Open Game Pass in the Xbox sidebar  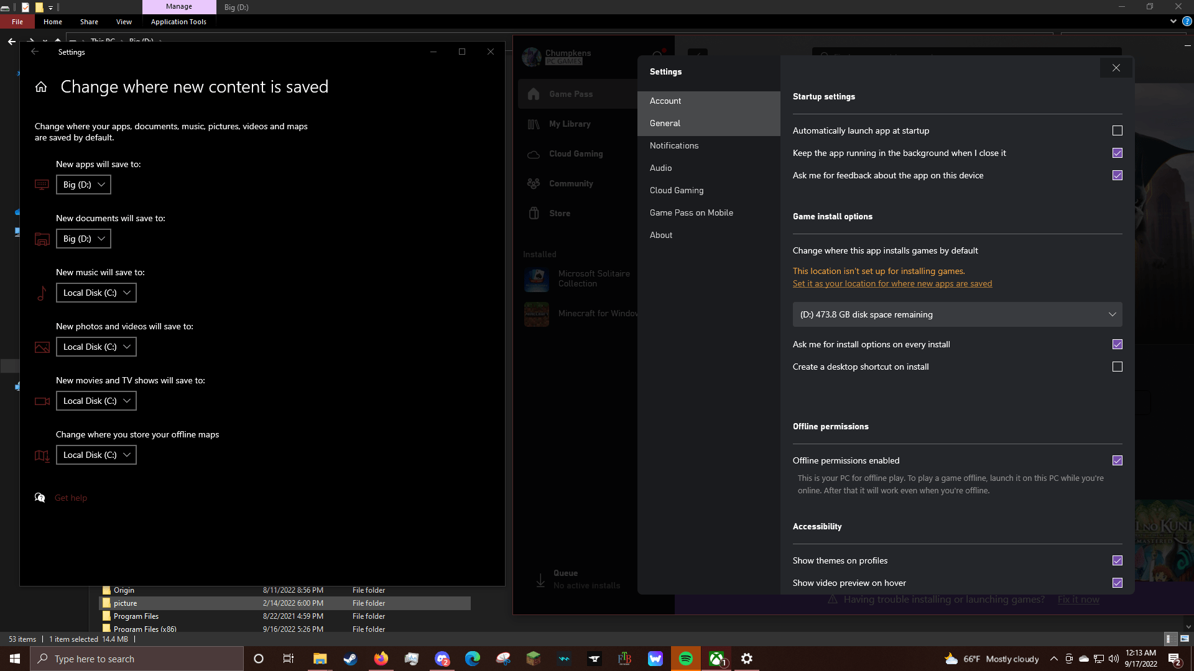pos(570,94)
